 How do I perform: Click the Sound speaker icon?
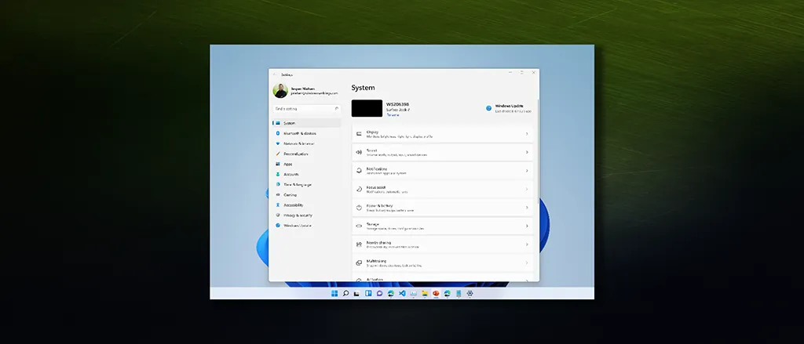(359, 153)
